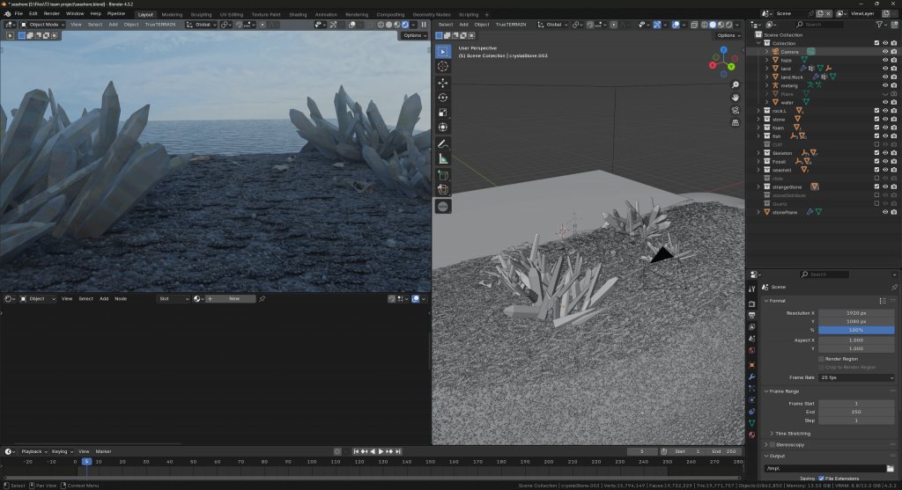Click the output path /tmp\ field
The height and width of the screenshot is (490, 902).
point(824,468)
